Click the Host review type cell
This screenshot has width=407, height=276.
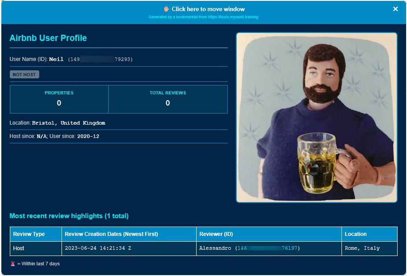(19, 248)
